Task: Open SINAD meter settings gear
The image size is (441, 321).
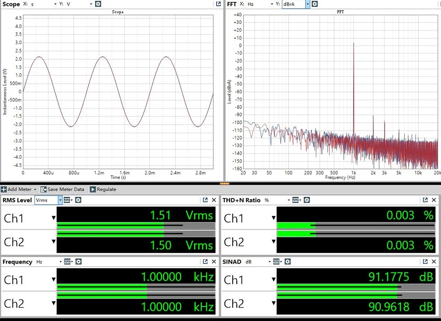Action: tap(287, 262)
